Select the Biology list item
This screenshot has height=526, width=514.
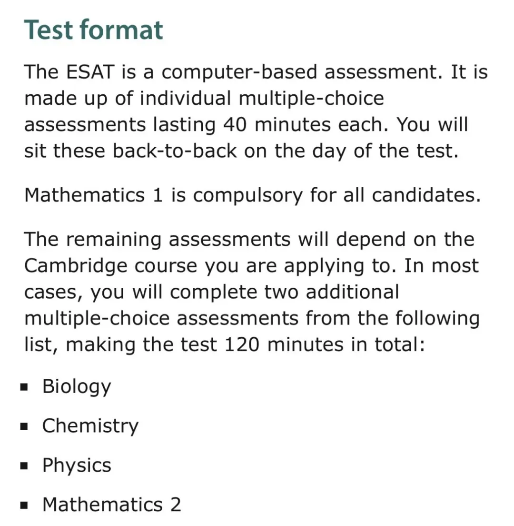[77, 386]
